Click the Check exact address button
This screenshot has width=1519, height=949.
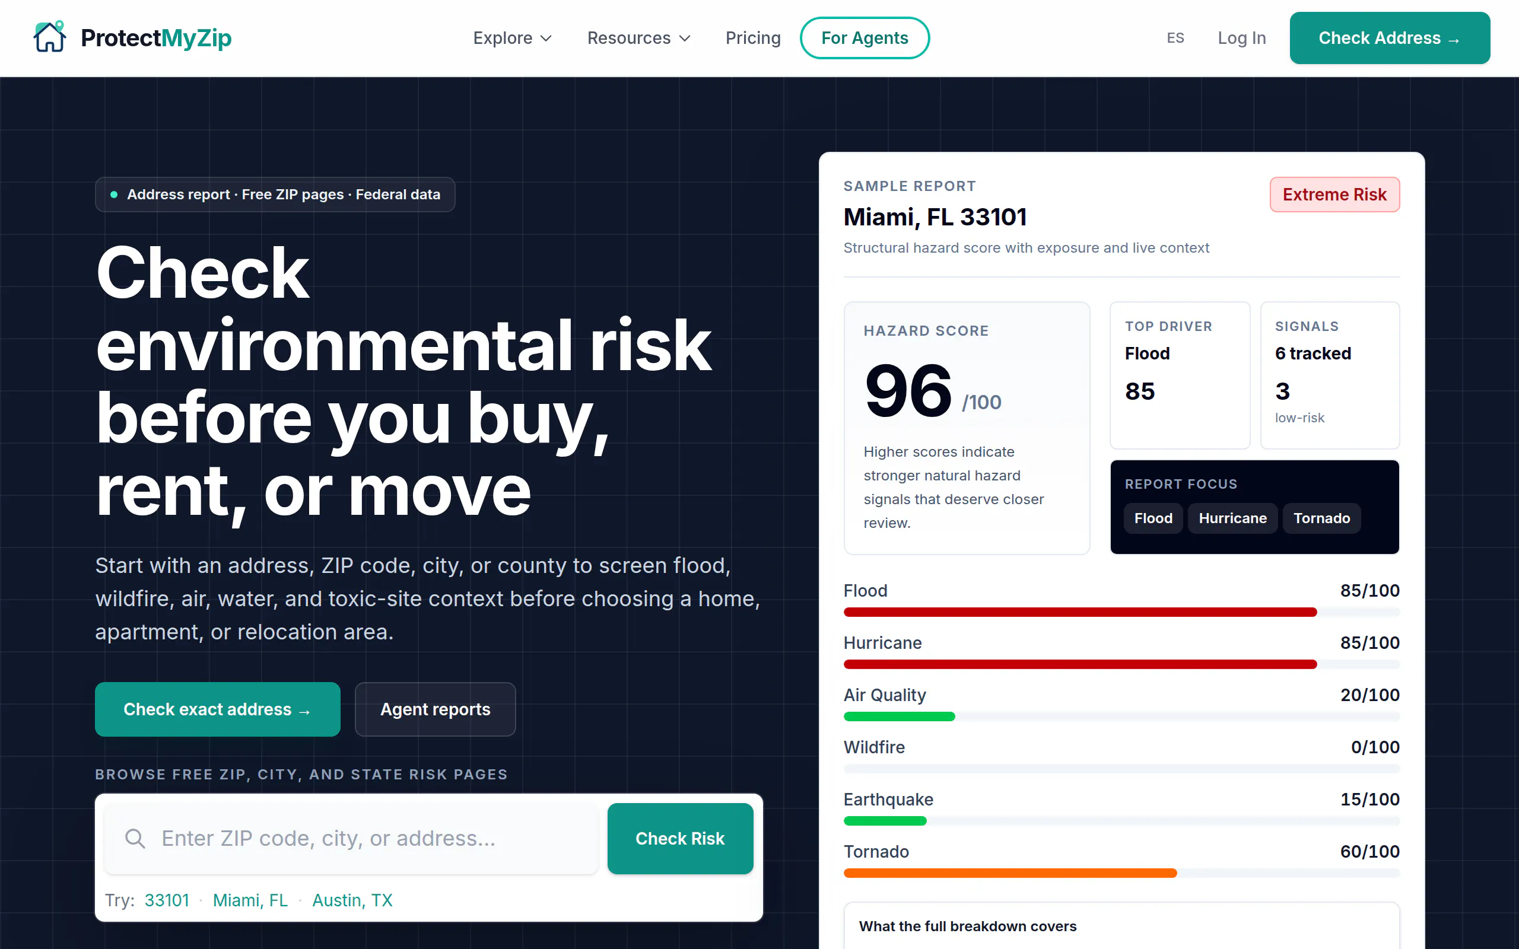217,709
